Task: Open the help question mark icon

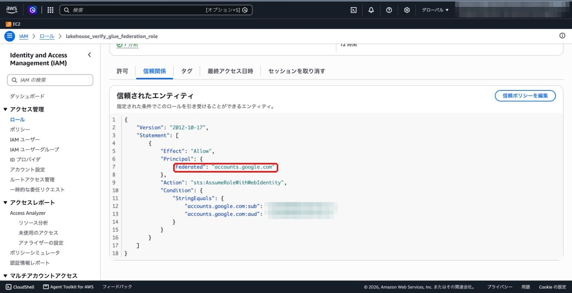Action: point(389,10)
